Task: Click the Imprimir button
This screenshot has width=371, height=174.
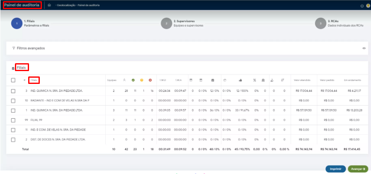Action: [335, 169]
